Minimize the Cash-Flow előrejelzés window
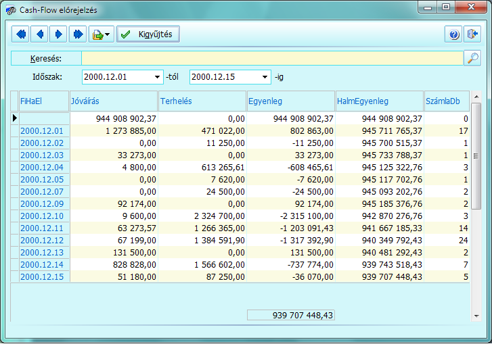The image size is (492, 344). tap(427, 7)
